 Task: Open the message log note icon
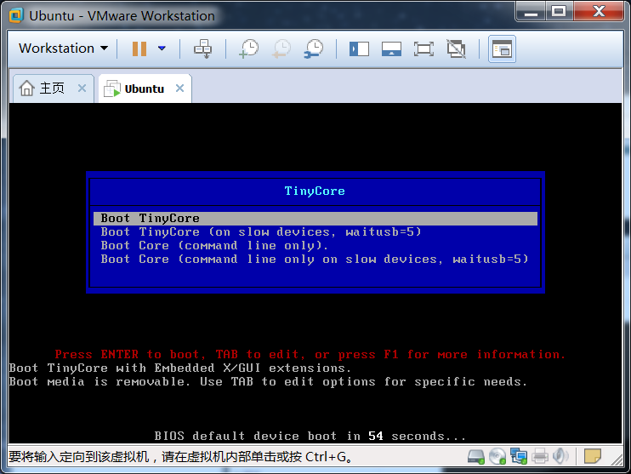click(x=593, y=457)
